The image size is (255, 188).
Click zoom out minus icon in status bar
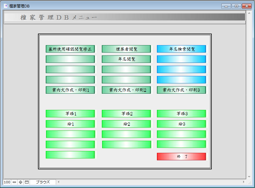[x=14, y=182]
